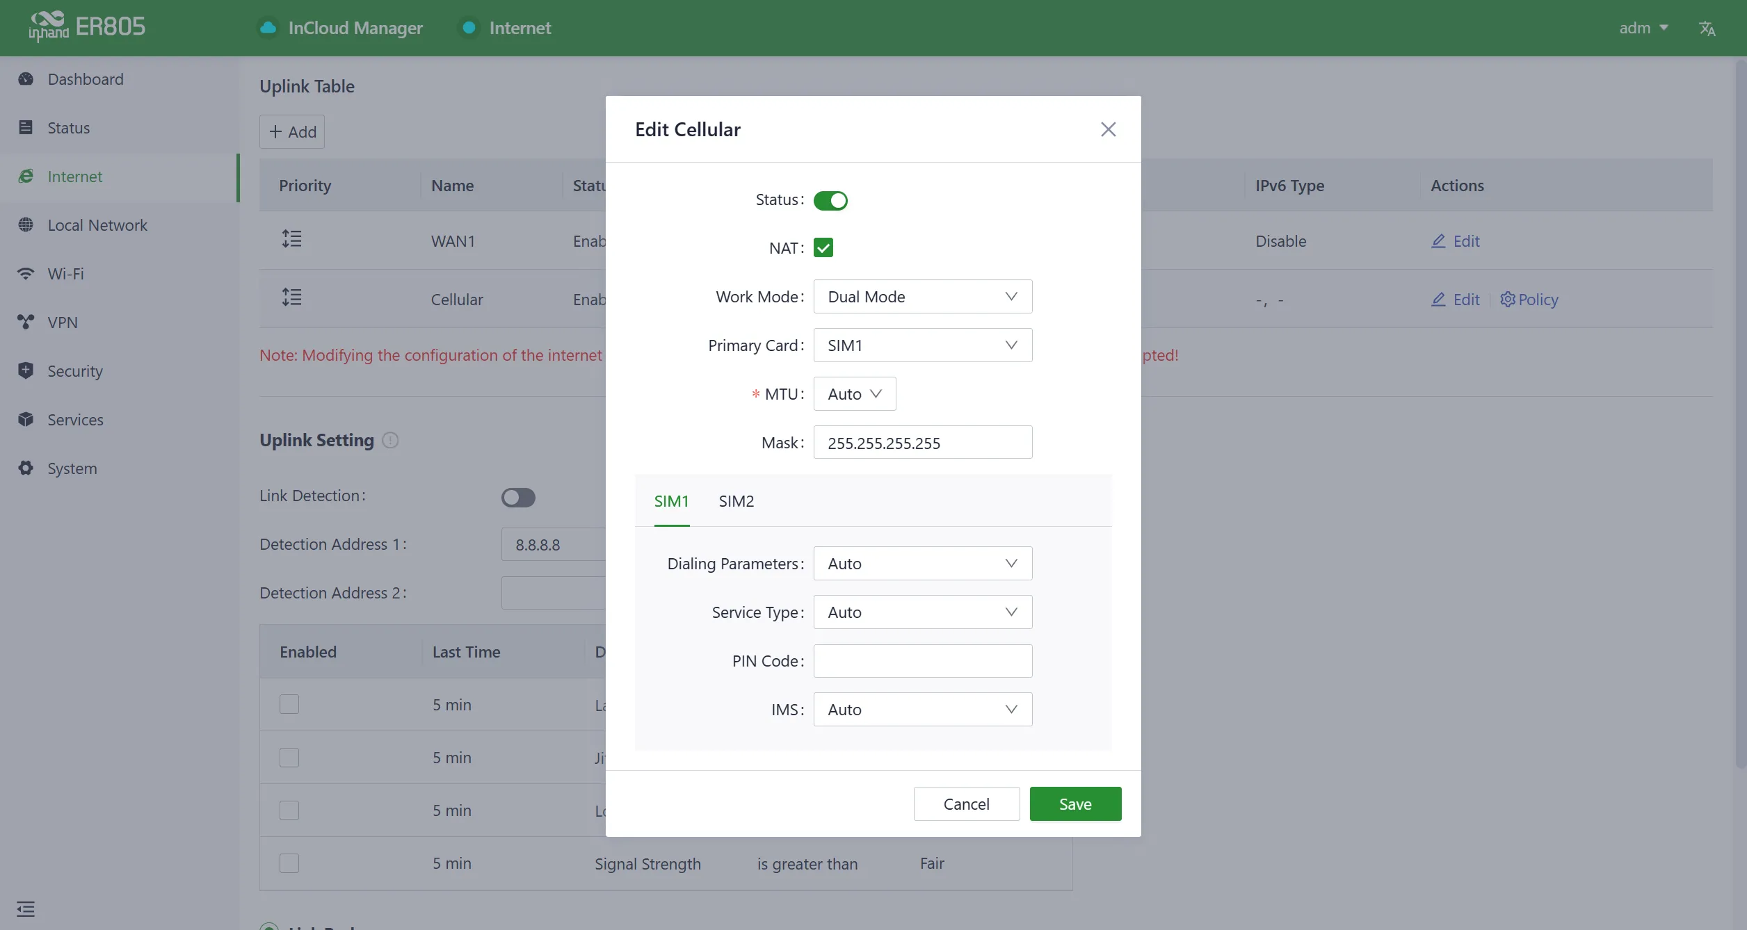Click the System gear icon
1747x930 pixels.
[x=26, y=468]
